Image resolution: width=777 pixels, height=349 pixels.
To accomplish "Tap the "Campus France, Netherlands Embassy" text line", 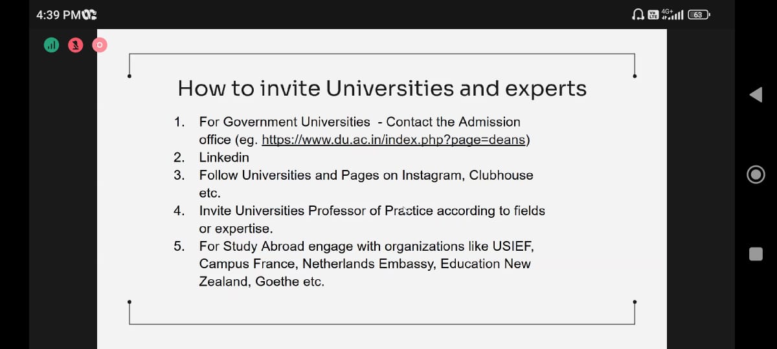I will pos(365,264).
